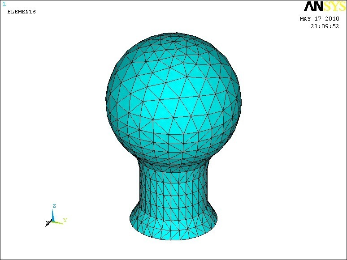Click the 23:09:52 time stamp
Image resolution: width=347 pixels, height=260 pixels.
click(325, 26)
